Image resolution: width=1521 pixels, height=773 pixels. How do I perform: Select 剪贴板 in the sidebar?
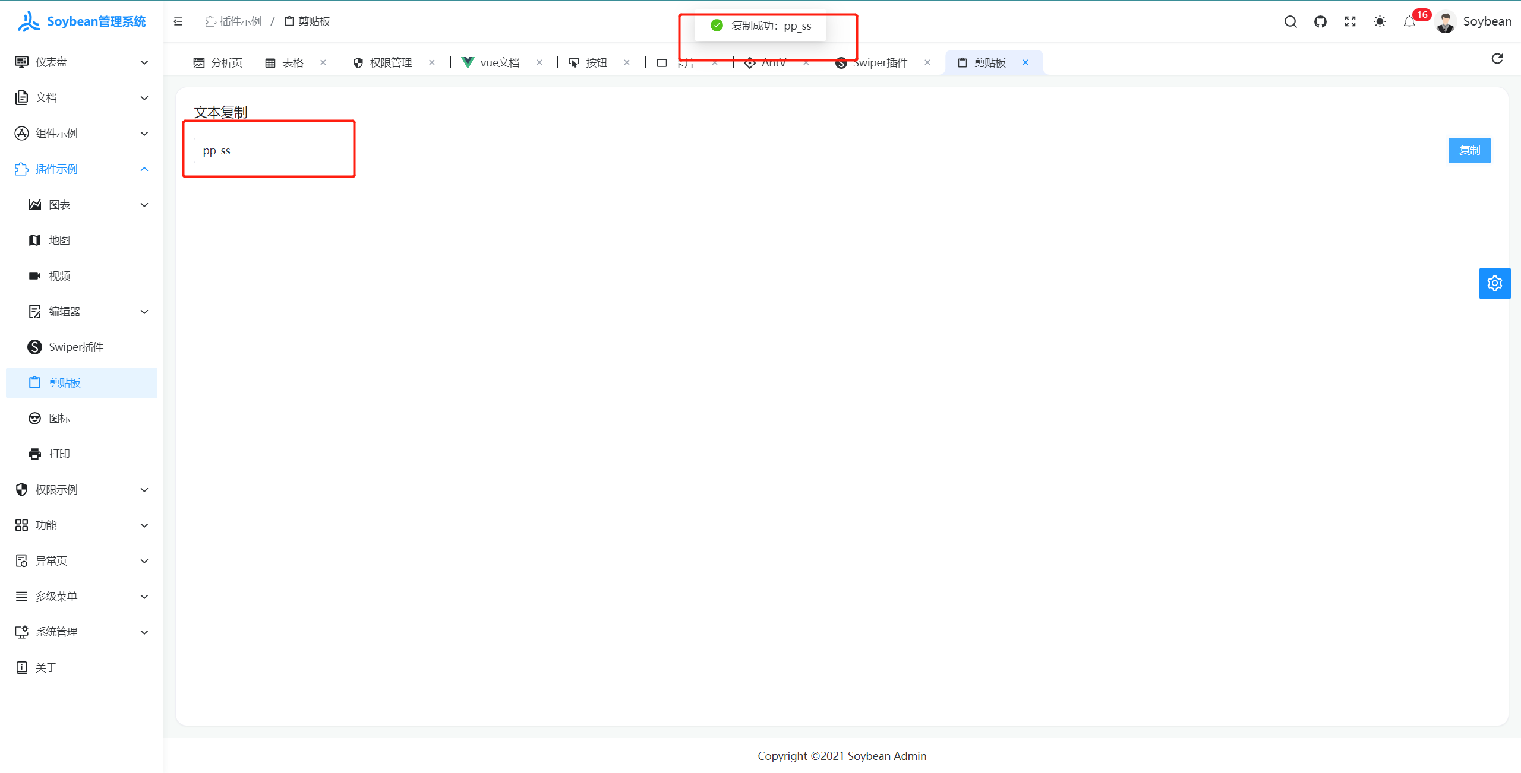pos(81,383)
